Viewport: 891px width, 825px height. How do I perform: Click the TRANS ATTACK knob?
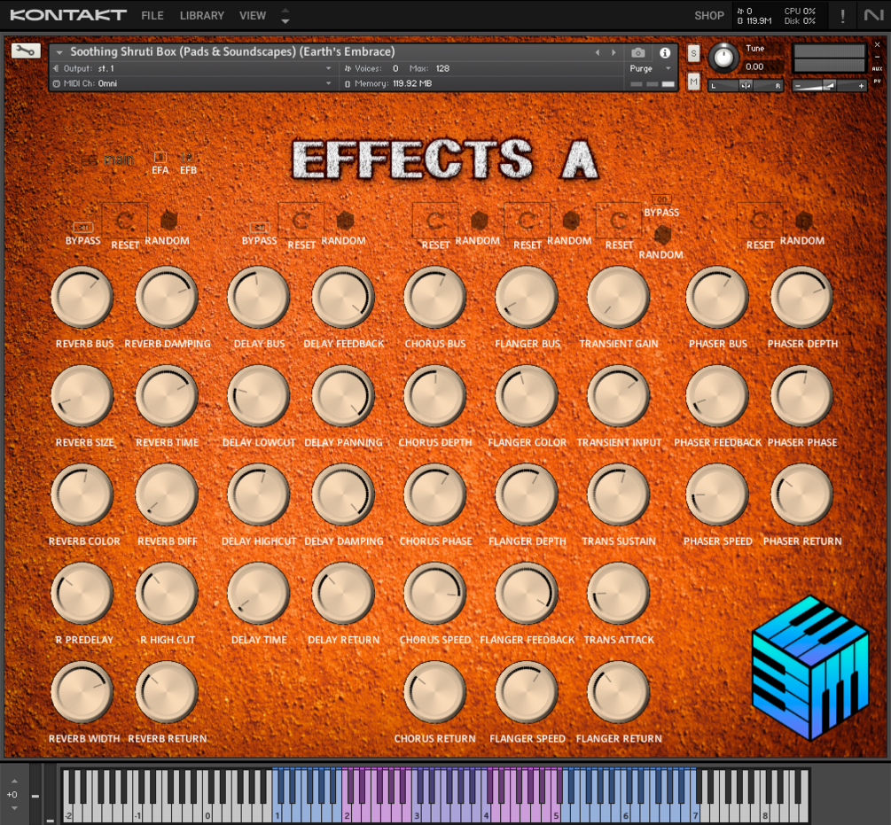pos(618,594)
